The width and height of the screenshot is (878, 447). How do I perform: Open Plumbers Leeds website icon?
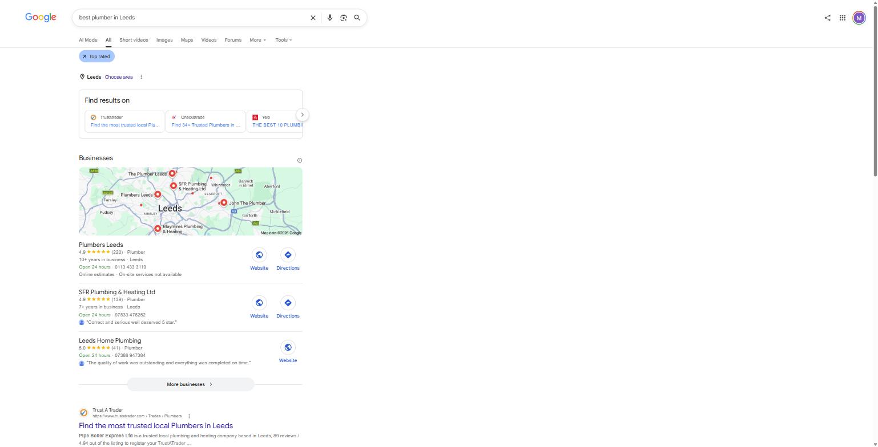259,255
